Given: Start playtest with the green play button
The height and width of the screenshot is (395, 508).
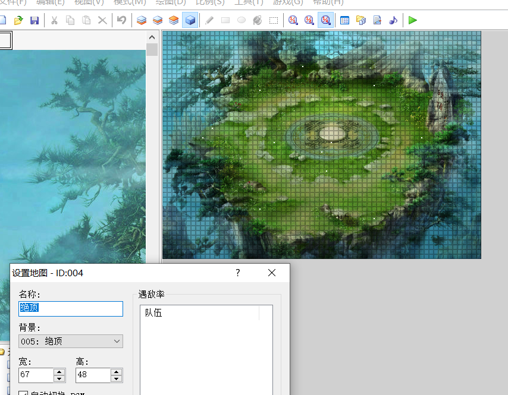Looking at the screenshot, I should point(412,20).
